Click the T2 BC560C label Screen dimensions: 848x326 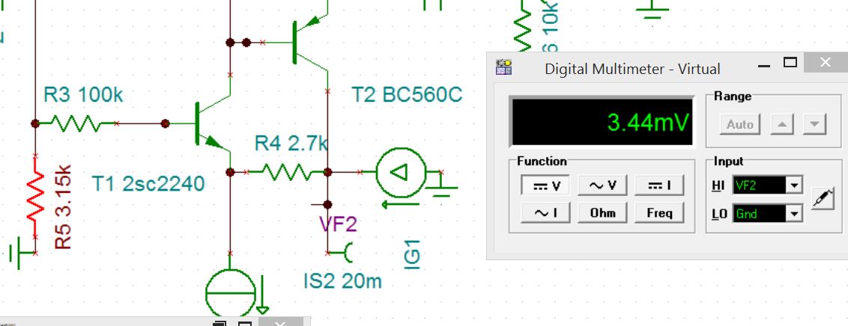(x=408, y=95)
